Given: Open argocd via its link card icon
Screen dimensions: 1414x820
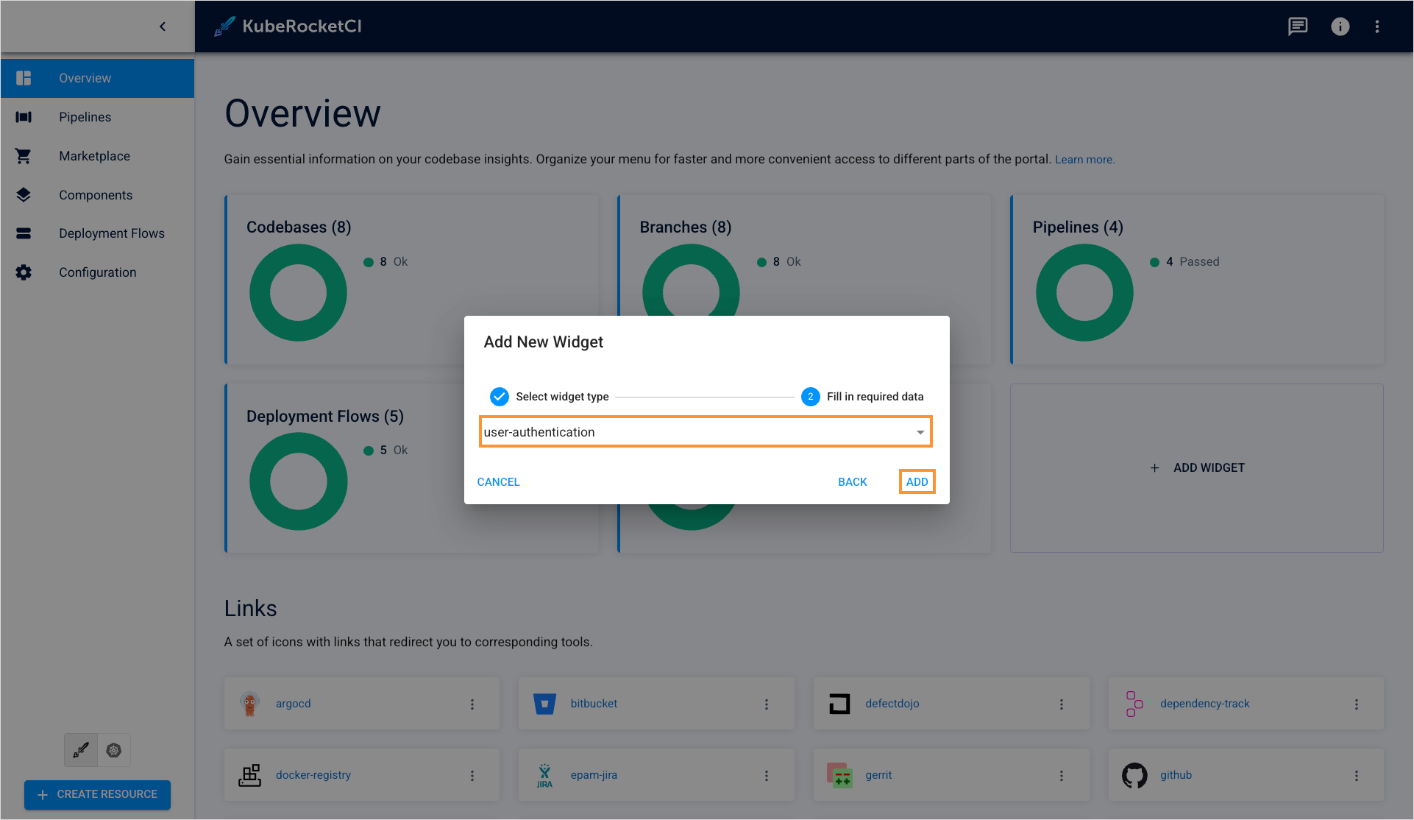Looking at the screenshot, I should (250, 703).
